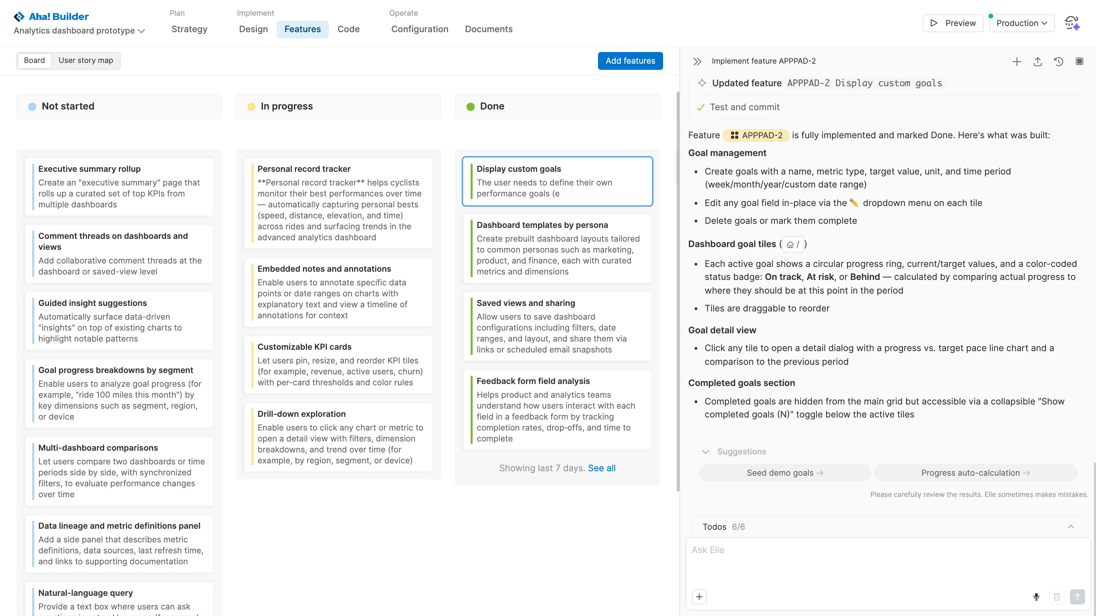Click the Elle assistant avatar in the top right

click(1072, 23)
